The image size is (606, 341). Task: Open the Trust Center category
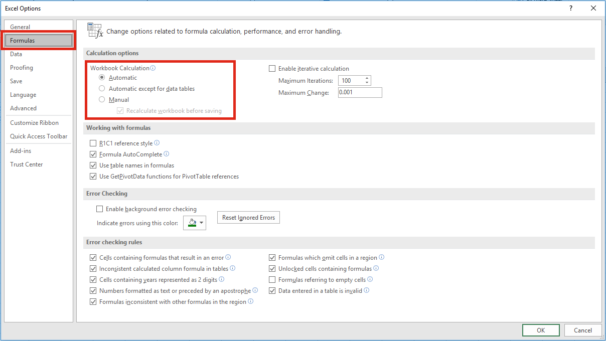[x=39, y=164]
